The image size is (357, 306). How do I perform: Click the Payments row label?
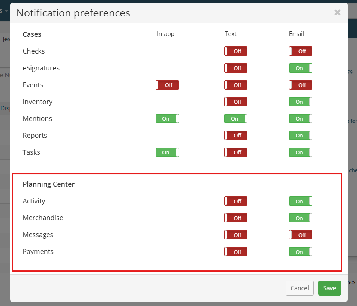coord(38,251)
